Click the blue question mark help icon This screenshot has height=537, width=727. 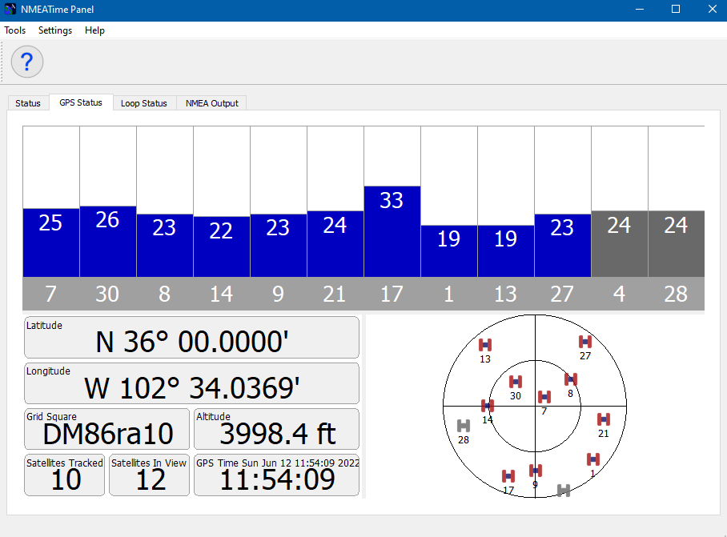click(27, 62)
